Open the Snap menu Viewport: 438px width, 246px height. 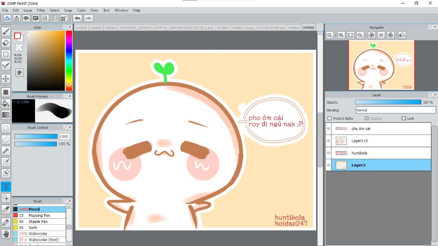coord(68,10)
